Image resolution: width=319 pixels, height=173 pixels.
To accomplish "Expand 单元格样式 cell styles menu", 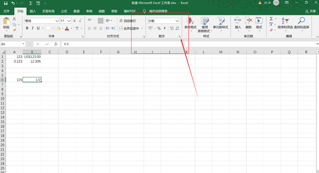I will [x=221, y=25].
